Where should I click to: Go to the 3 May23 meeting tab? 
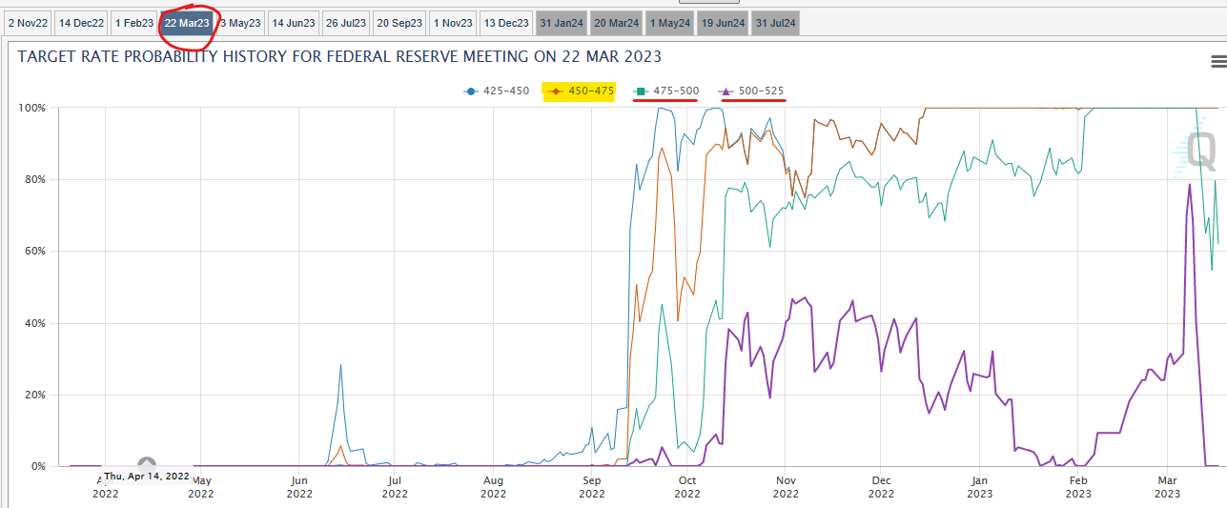(x=240, y=23)
